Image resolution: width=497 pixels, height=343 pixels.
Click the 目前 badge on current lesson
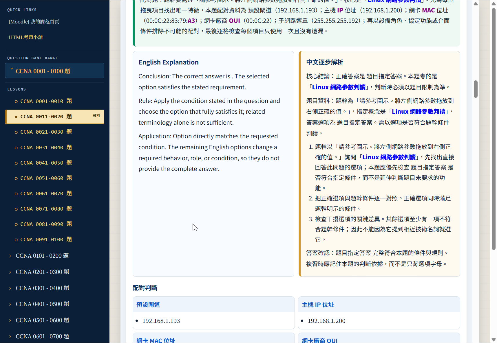(96, 115)
